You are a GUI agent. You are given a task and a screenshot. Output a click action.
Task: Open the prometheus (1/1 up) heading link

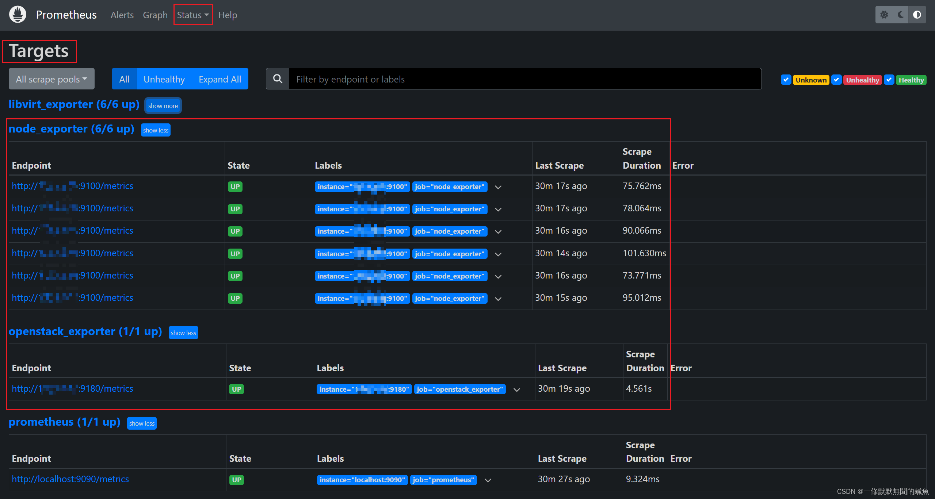(65, 422)
